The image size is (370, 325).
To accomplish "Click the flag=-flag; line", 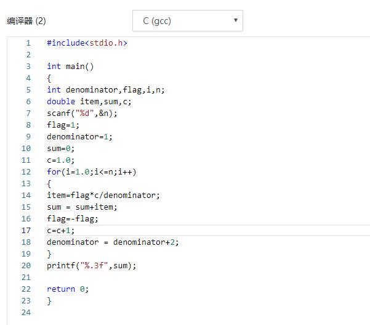I will 73,219.
